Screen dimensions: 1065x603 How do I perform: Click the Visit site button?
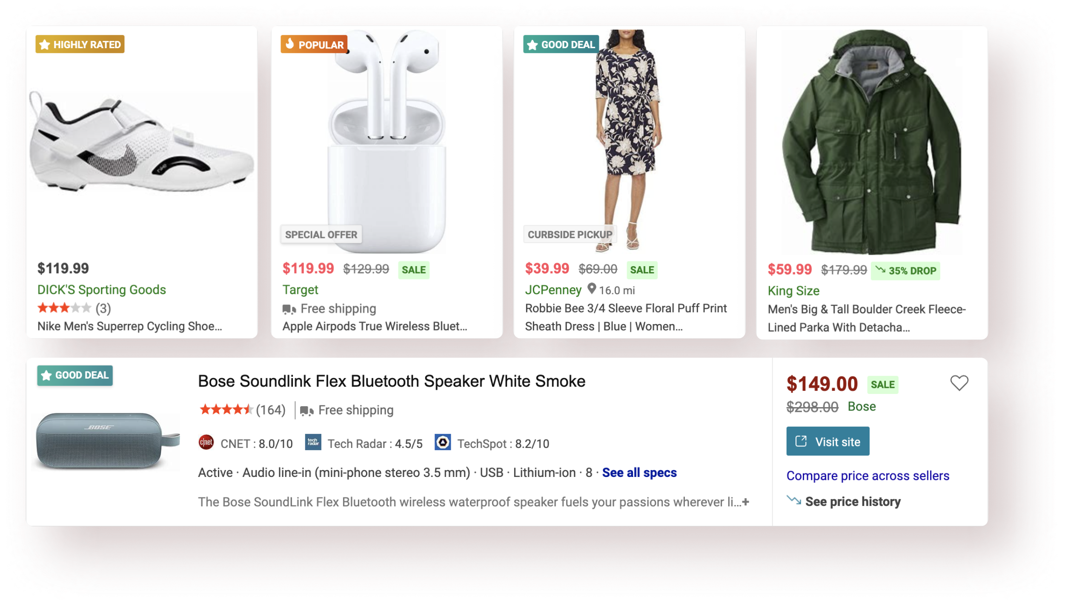coord(827,441)
